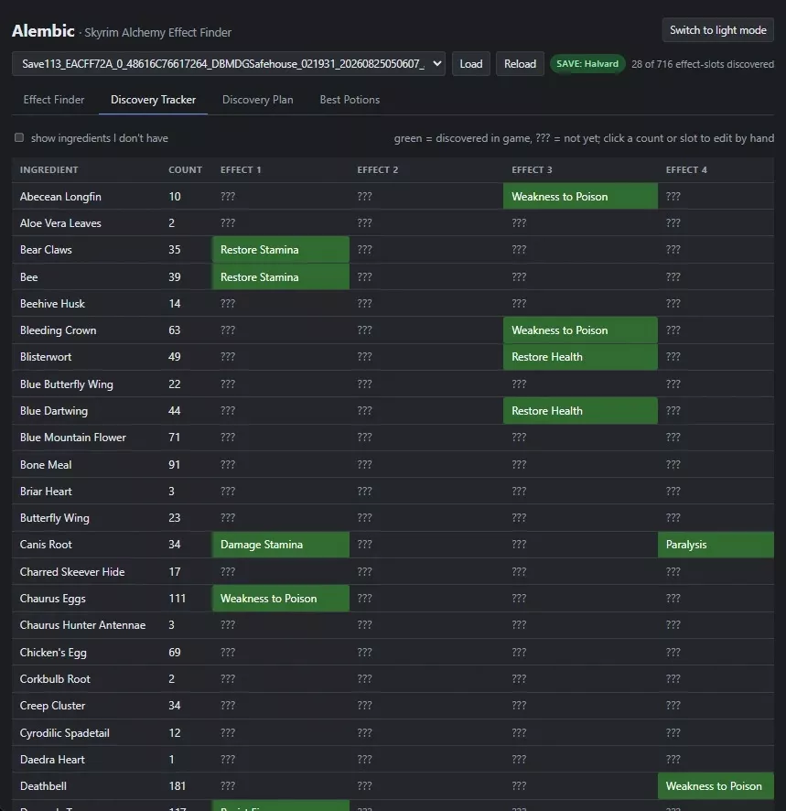Click the Load button

470,64
